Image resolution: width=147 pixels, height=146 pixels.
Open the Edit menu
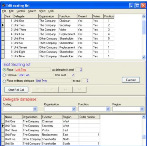pyautogui.click(x=11, y=11)
